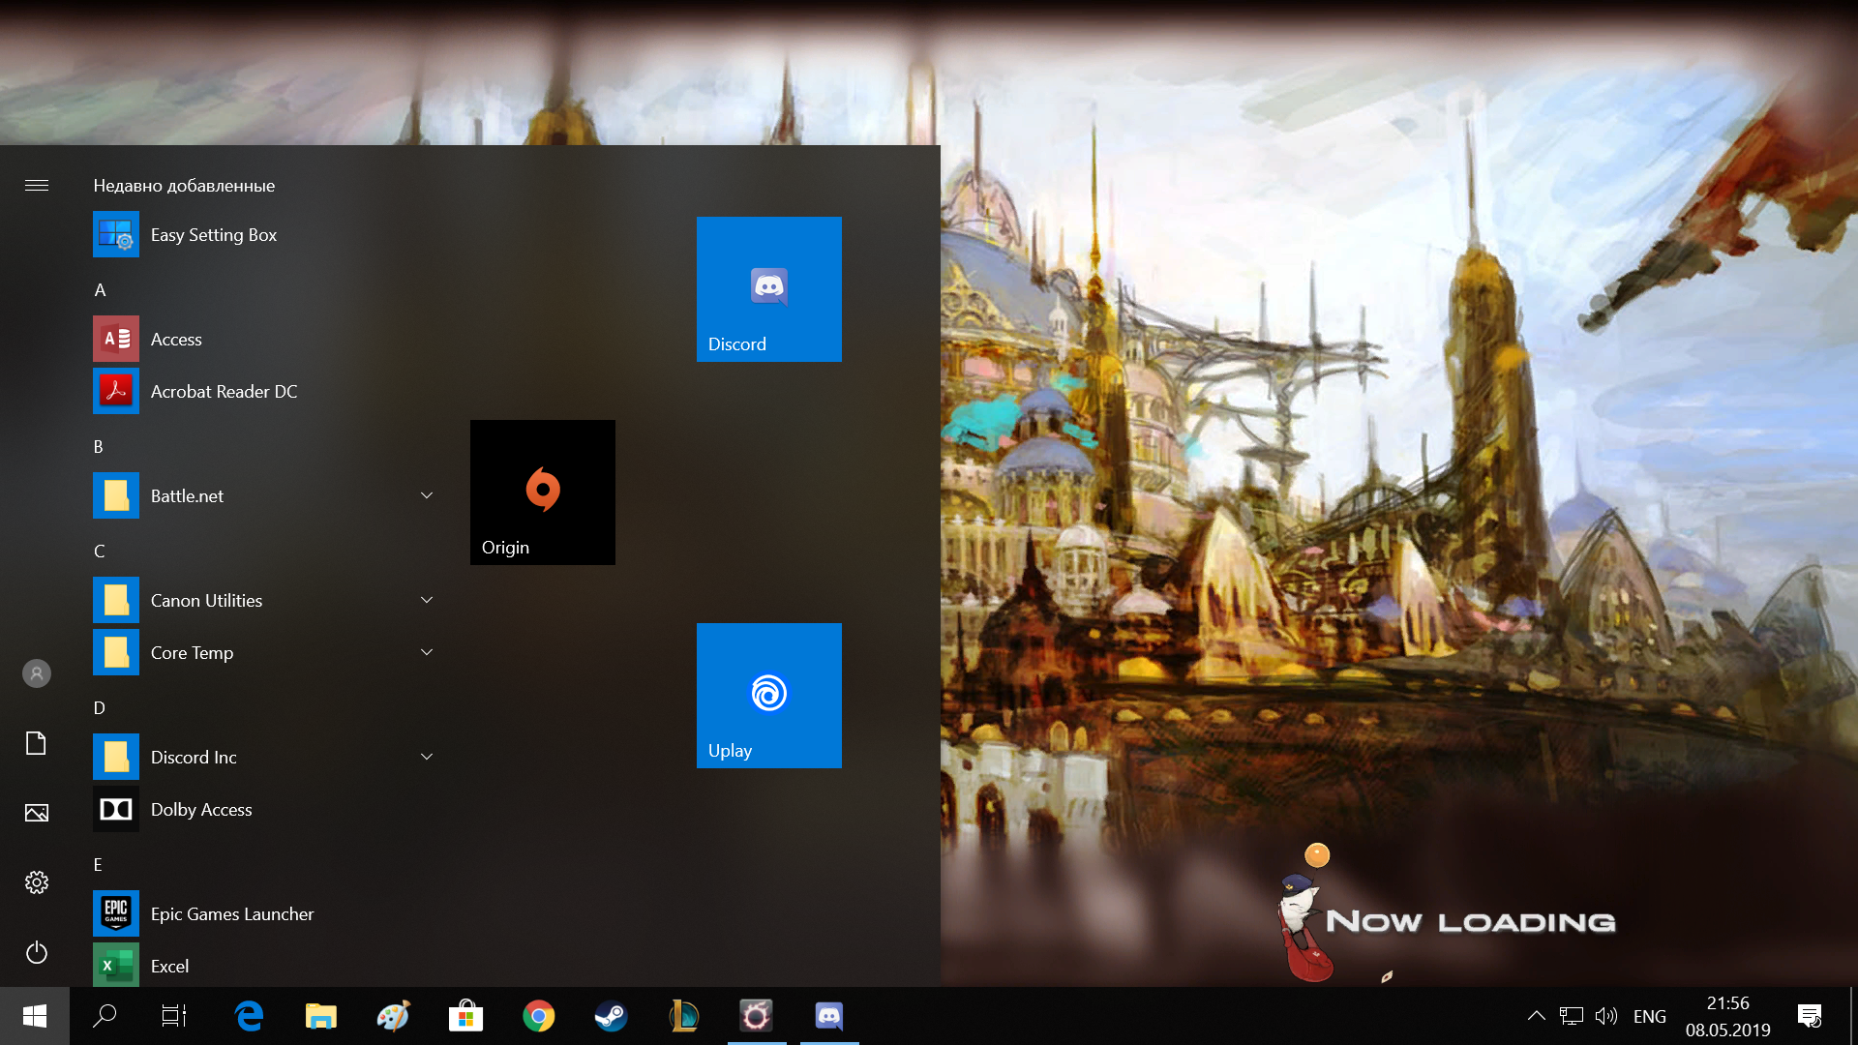Jump via letter D header
Viewport: 1858px width, 1045px height.
[99, 708]
